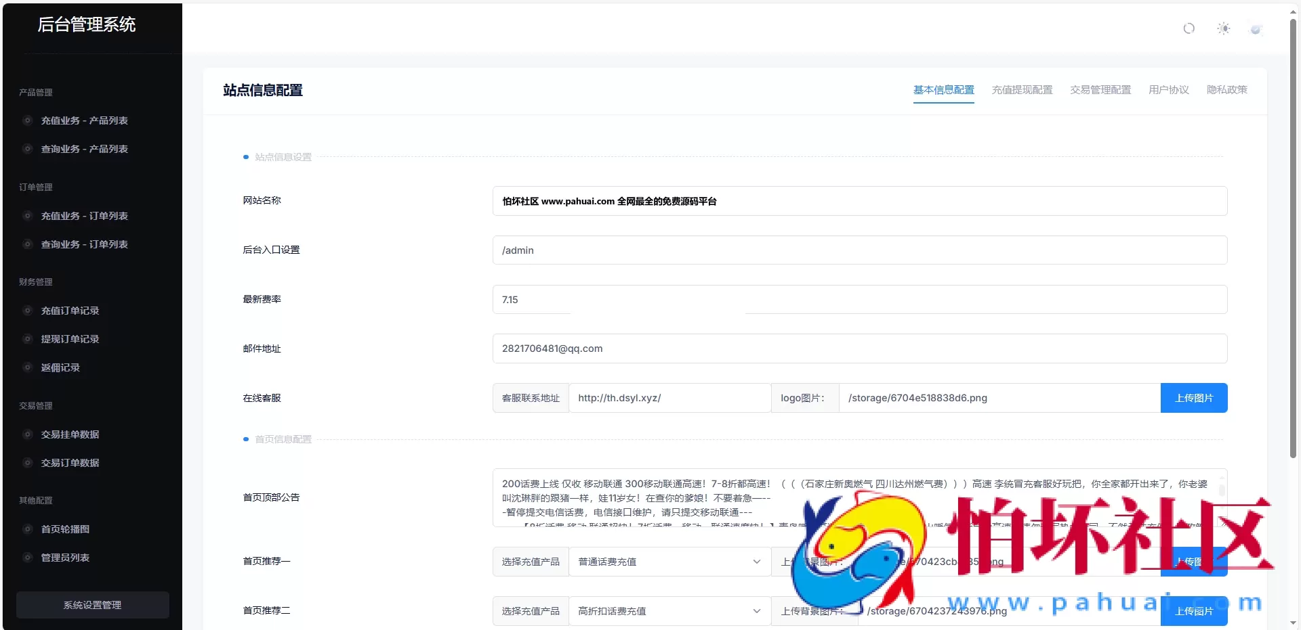Select the 充值业务 - 产品列表 sidebar icon
Viewport: 1301px width, 630px height.
tap(28, 120)
